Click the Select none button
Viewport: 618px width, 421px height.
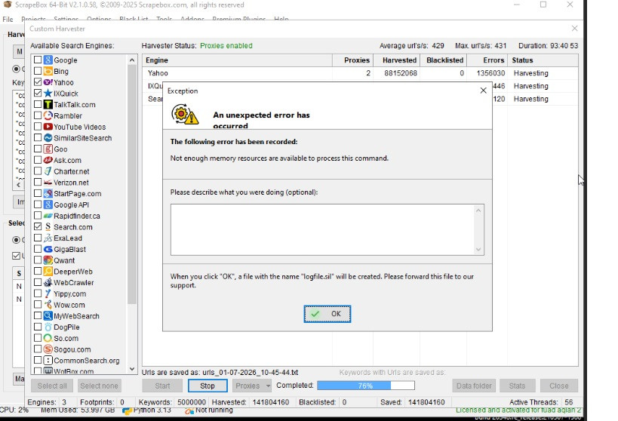pyautogui.click(x=99, y=386)
